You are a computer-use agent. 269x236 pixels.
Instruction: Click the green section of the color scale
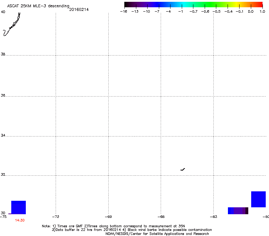pyautogui.click(x=211, y=5)
